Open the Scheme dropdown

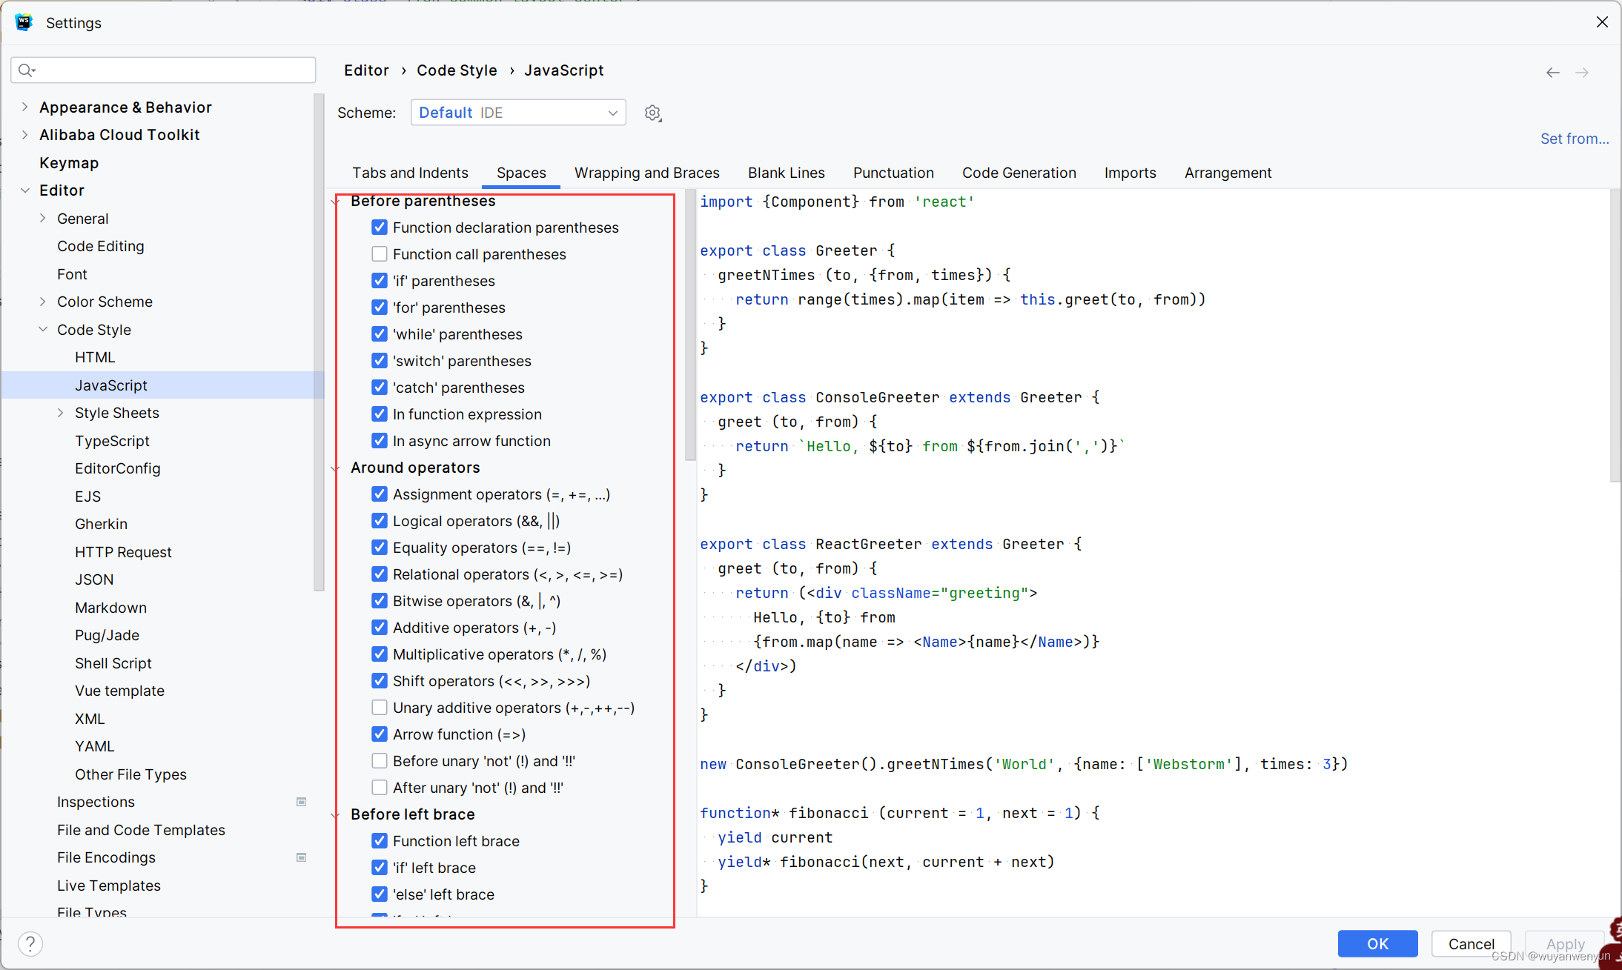(x=518, y=113)
